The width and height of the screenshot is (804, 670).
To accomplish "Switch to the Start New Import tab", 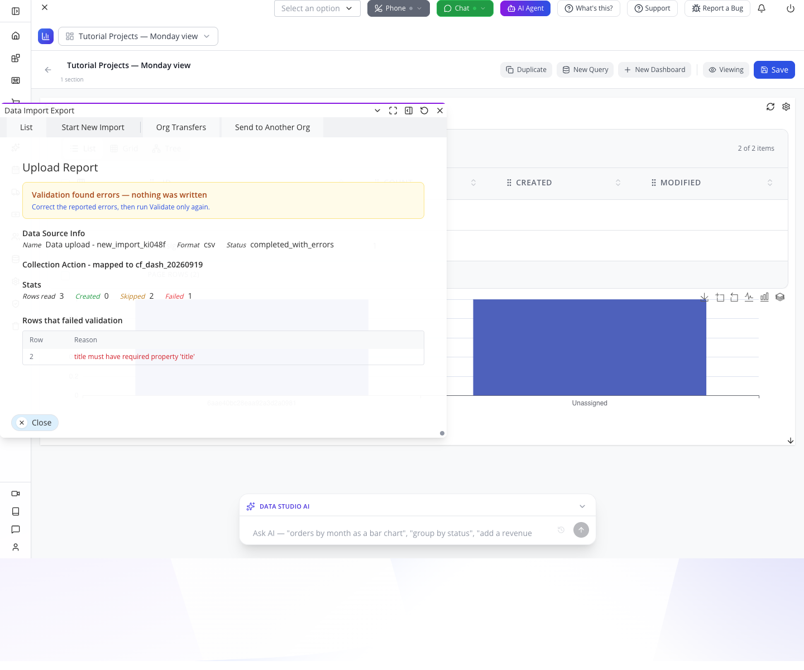I will (x=93, y=127).
